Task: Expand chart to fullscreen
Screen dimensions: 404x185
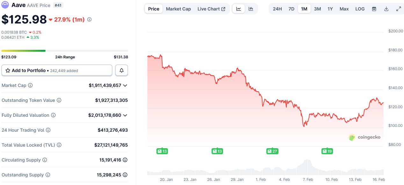Action: click(398, 9)
